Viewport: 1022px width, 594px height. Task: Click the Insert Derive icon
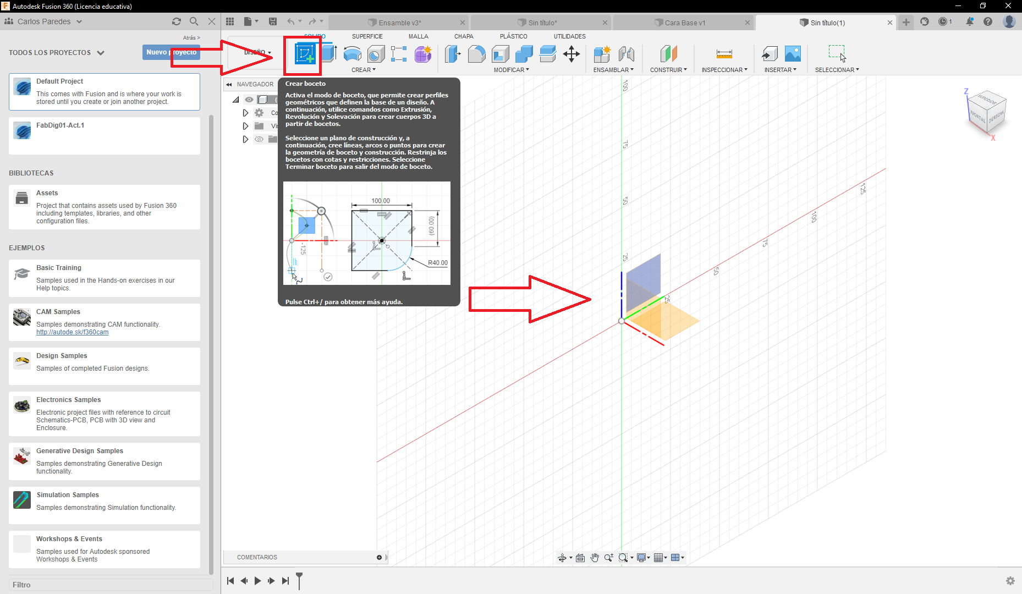[770, 54]
